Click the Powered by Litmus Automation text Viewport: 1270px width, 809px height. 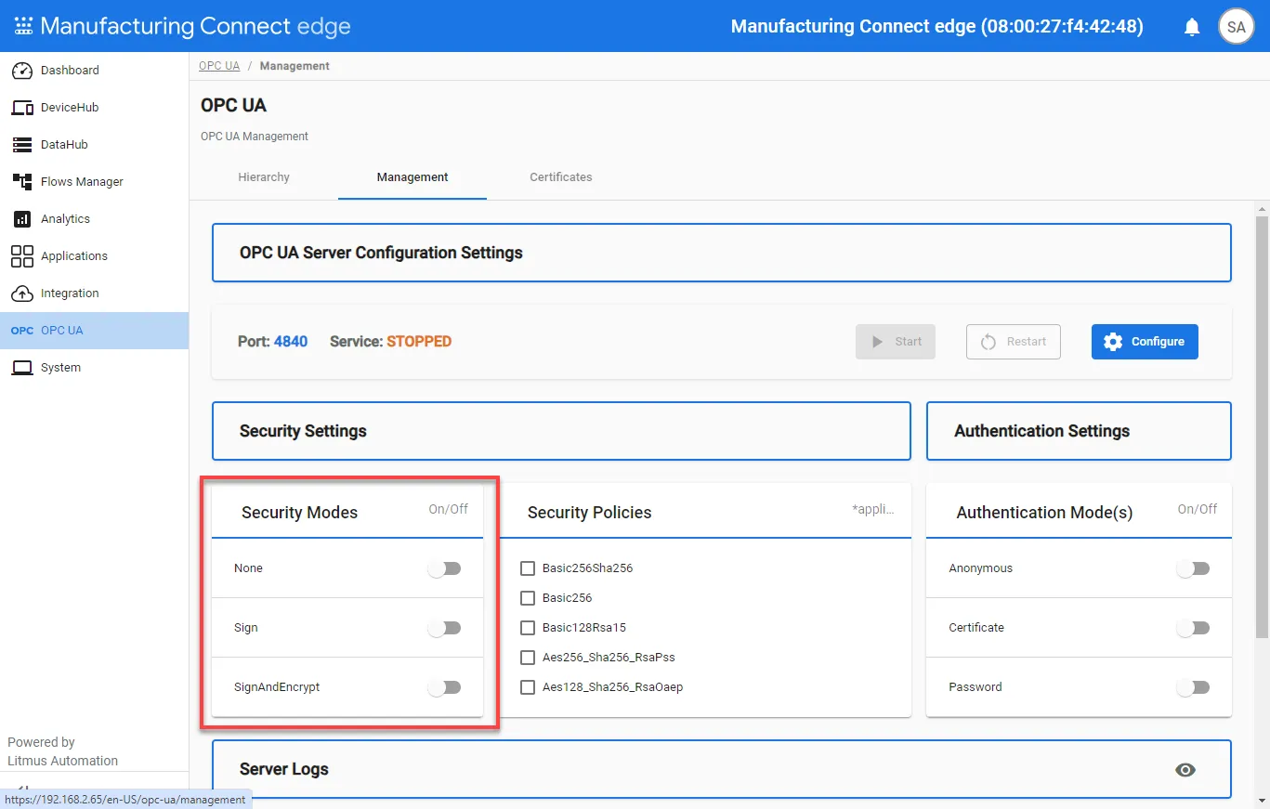(62, 751)
